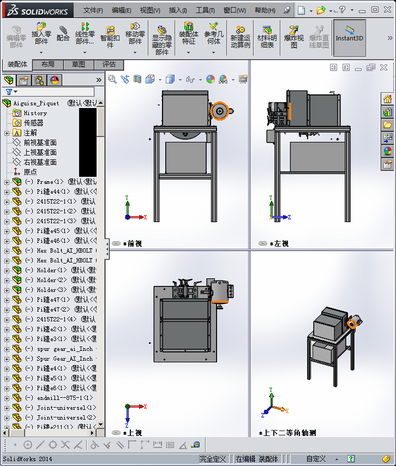
Task: Open the 文件(F) menu
Action: [x=93, y=10]
